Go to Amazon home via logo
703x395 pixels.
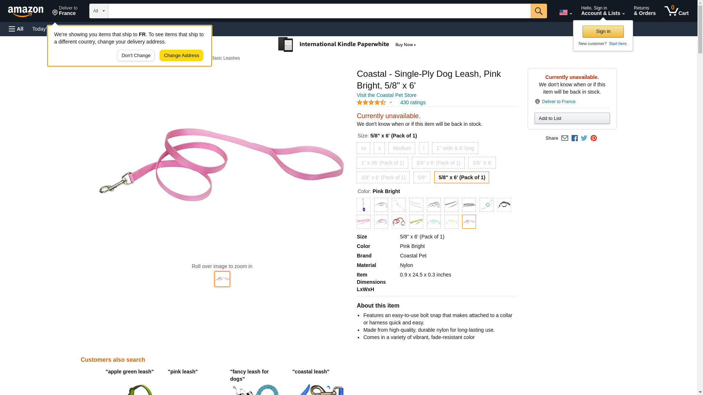26,11
